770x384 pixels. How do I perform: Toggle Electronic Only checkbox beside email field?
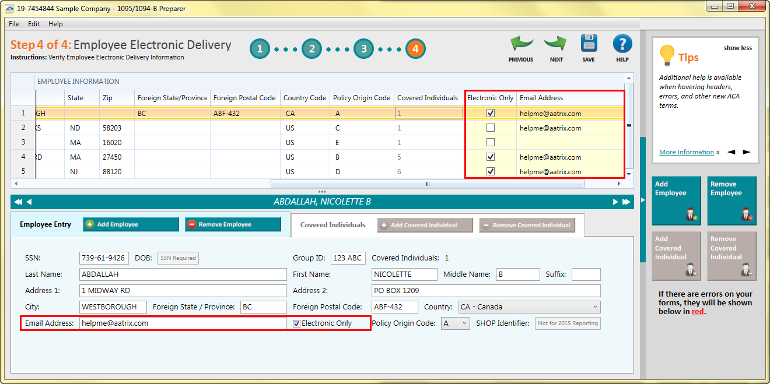pyautogui.click(x=297, y=323)
